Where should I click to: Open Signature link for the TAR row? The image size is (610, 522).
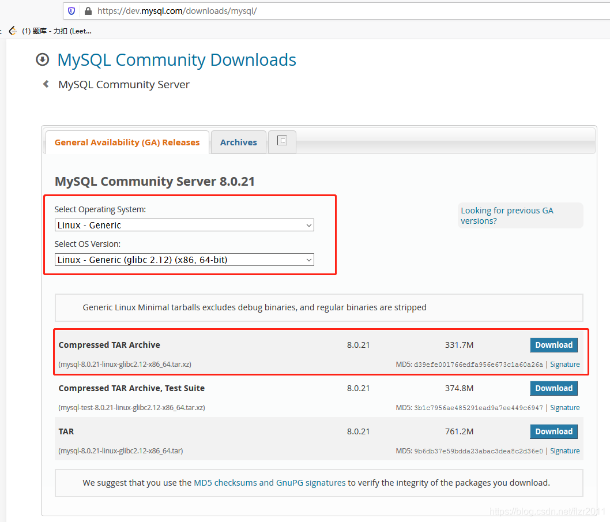click(564, 450)
